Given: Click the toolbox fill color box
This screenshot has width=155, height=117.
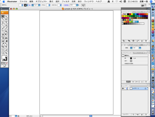Looking at the screenshot, I should [3, 57].
